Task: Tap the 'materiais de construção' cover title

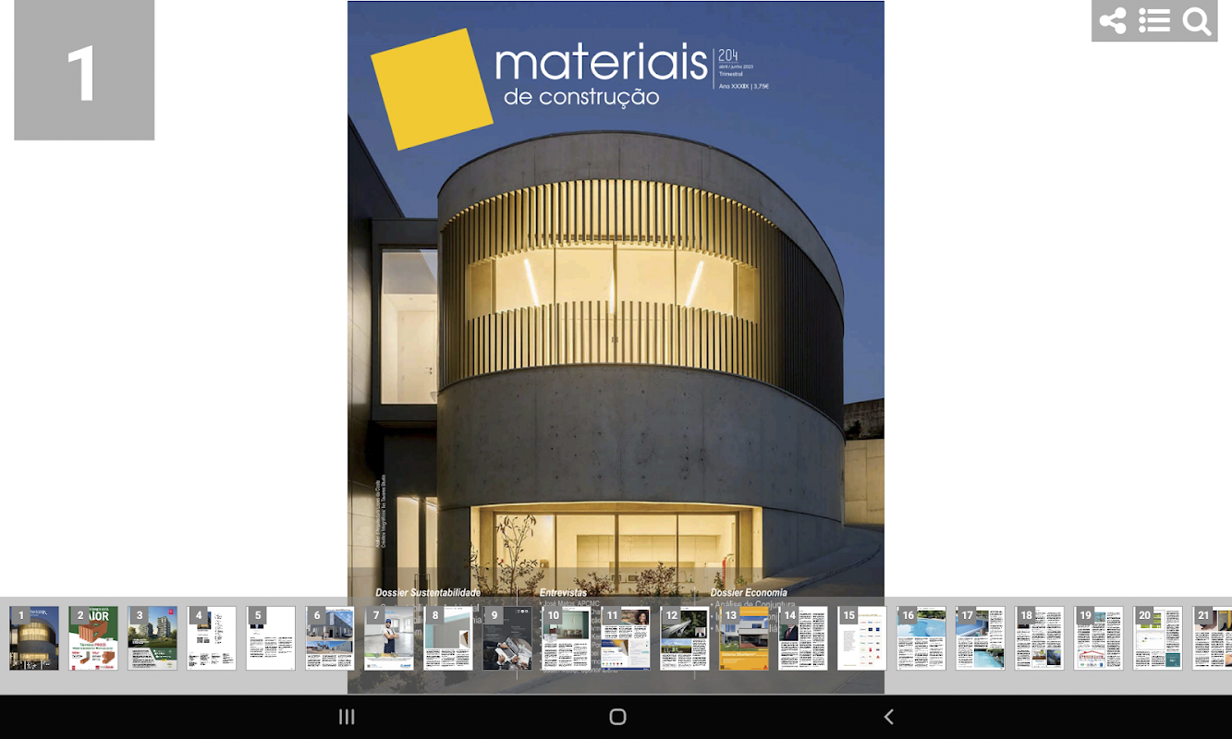Action: tap(601, 74)
